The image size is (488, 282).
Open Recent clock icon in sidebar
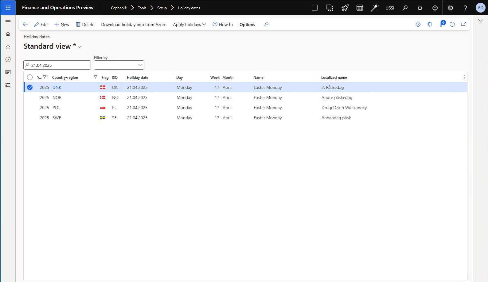[x=8, y=59]
